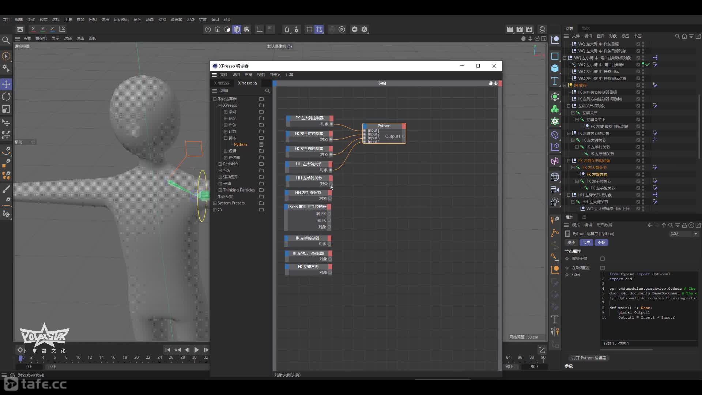Click search icon in Object Manager header

(x=678, y=36)
